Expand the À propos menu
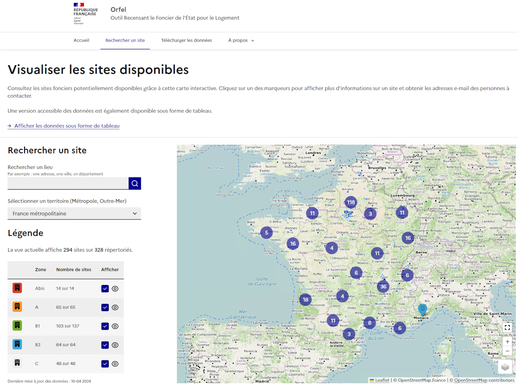The image size is (518, 388). (241, 41)
